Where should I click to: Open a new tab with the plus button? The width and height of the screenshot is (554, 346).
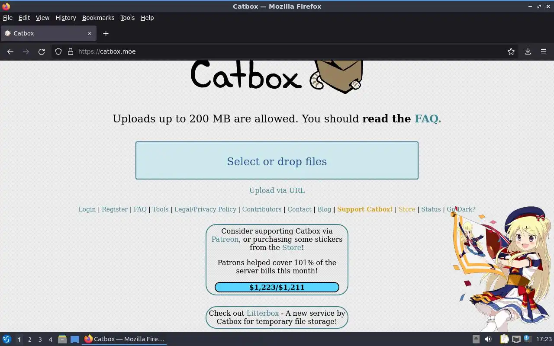[106, 33]
